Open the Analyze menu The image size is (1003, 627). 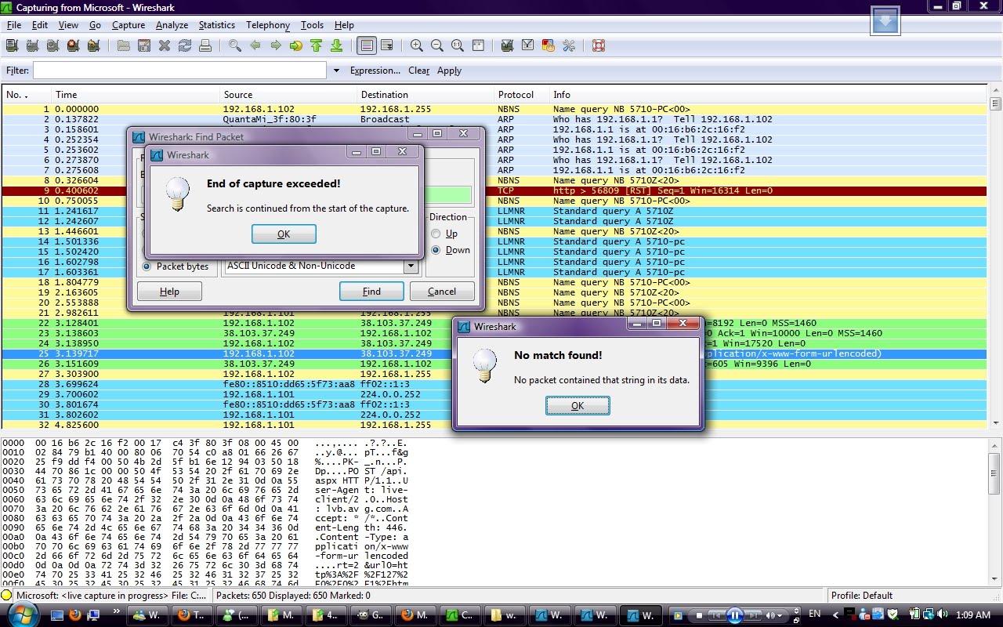click(x=172, y=25)
